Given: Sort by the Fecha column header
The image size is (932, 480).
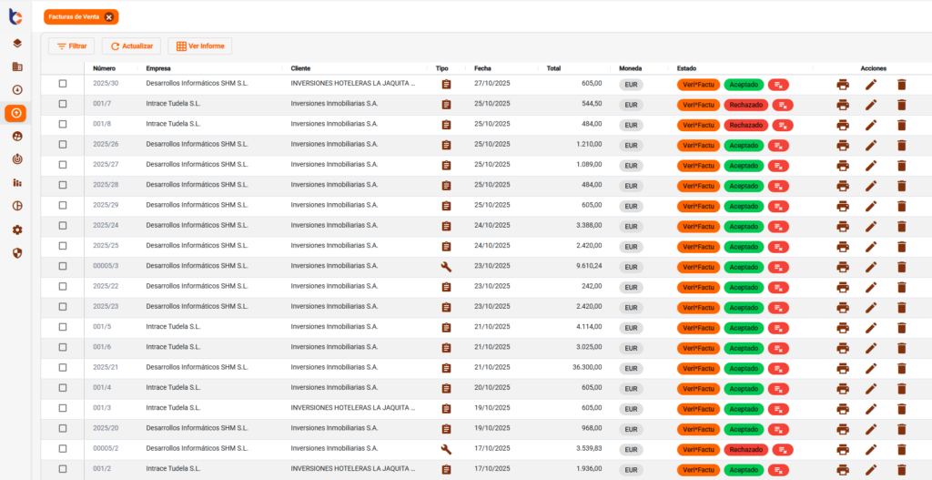Looking at the screenshot, I should (482, 68).
